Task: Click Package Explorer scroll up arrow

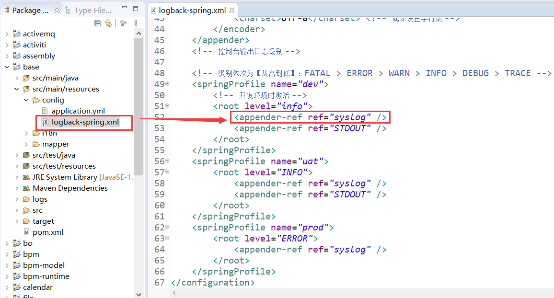Action: click(x=139, y=34)
